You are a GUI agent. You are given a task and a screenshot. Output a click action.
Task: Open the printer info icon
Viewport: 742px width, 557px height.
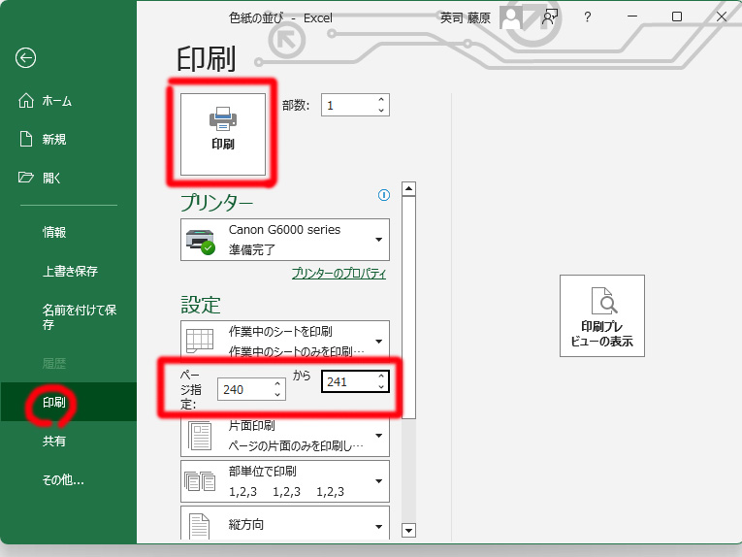pos(383,195)
